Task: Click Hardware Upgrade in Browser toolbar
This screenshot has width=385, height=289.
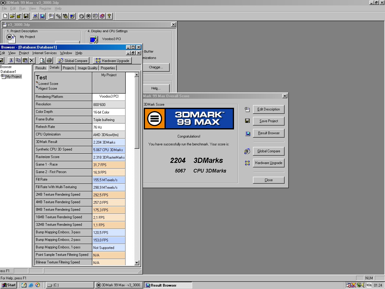Action: [x=112, y=61]
